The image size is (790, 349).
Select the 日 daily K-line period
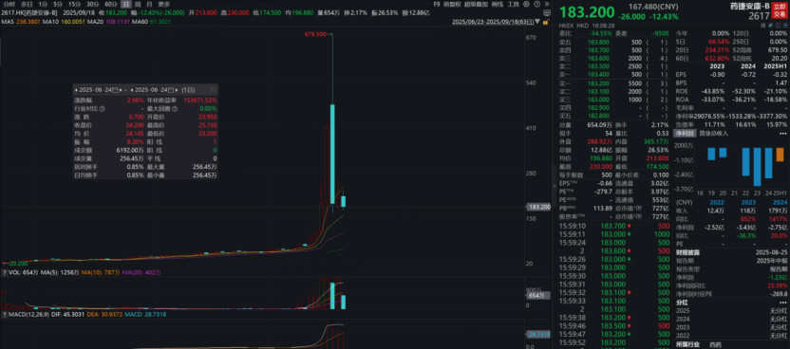pyautogui.click(x=125, y=4)
